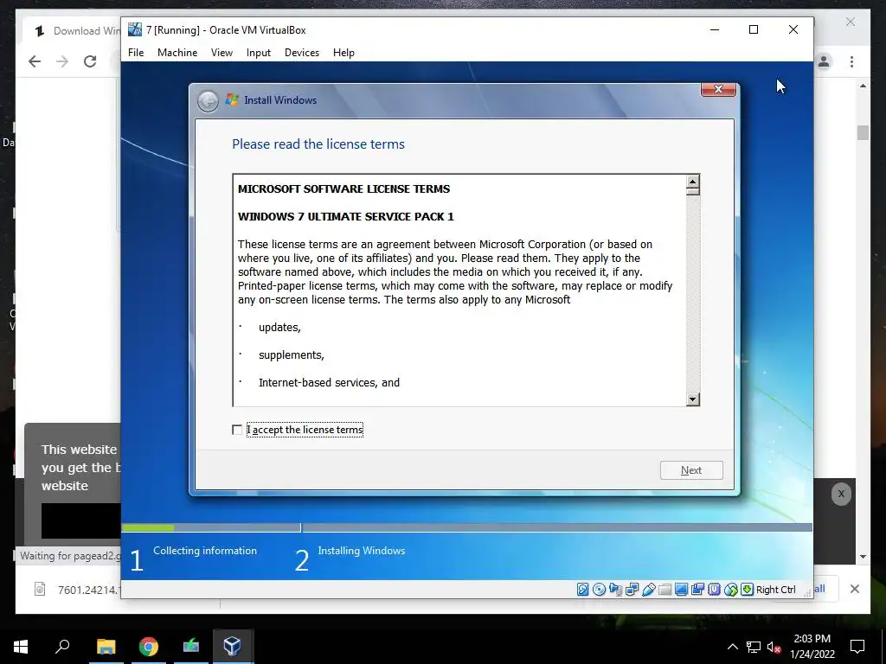
Task: Click the license scrollbar down arrow
Action: 693,399
